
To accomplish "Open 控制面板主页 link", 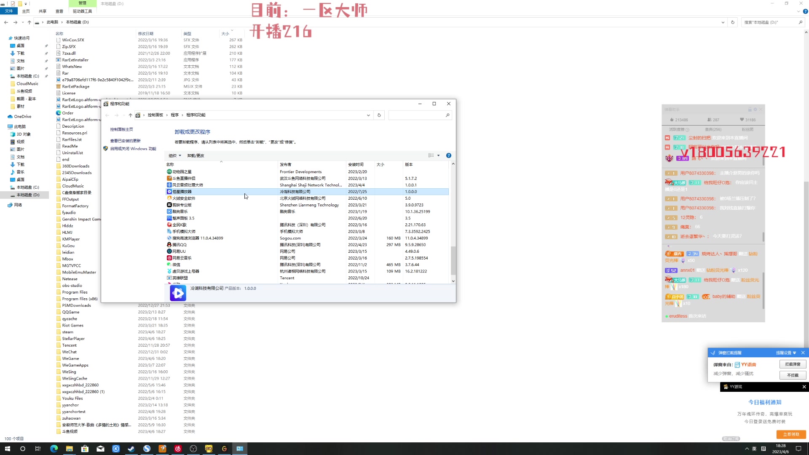I will coord(121,129).
